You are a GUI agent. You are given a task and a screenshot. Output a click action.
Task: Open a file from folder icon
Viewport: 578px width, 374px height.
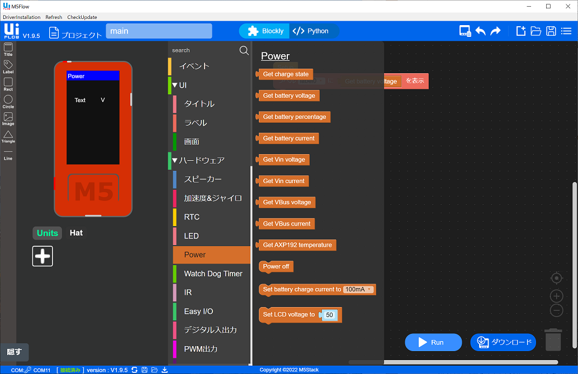tap(536, 31)
